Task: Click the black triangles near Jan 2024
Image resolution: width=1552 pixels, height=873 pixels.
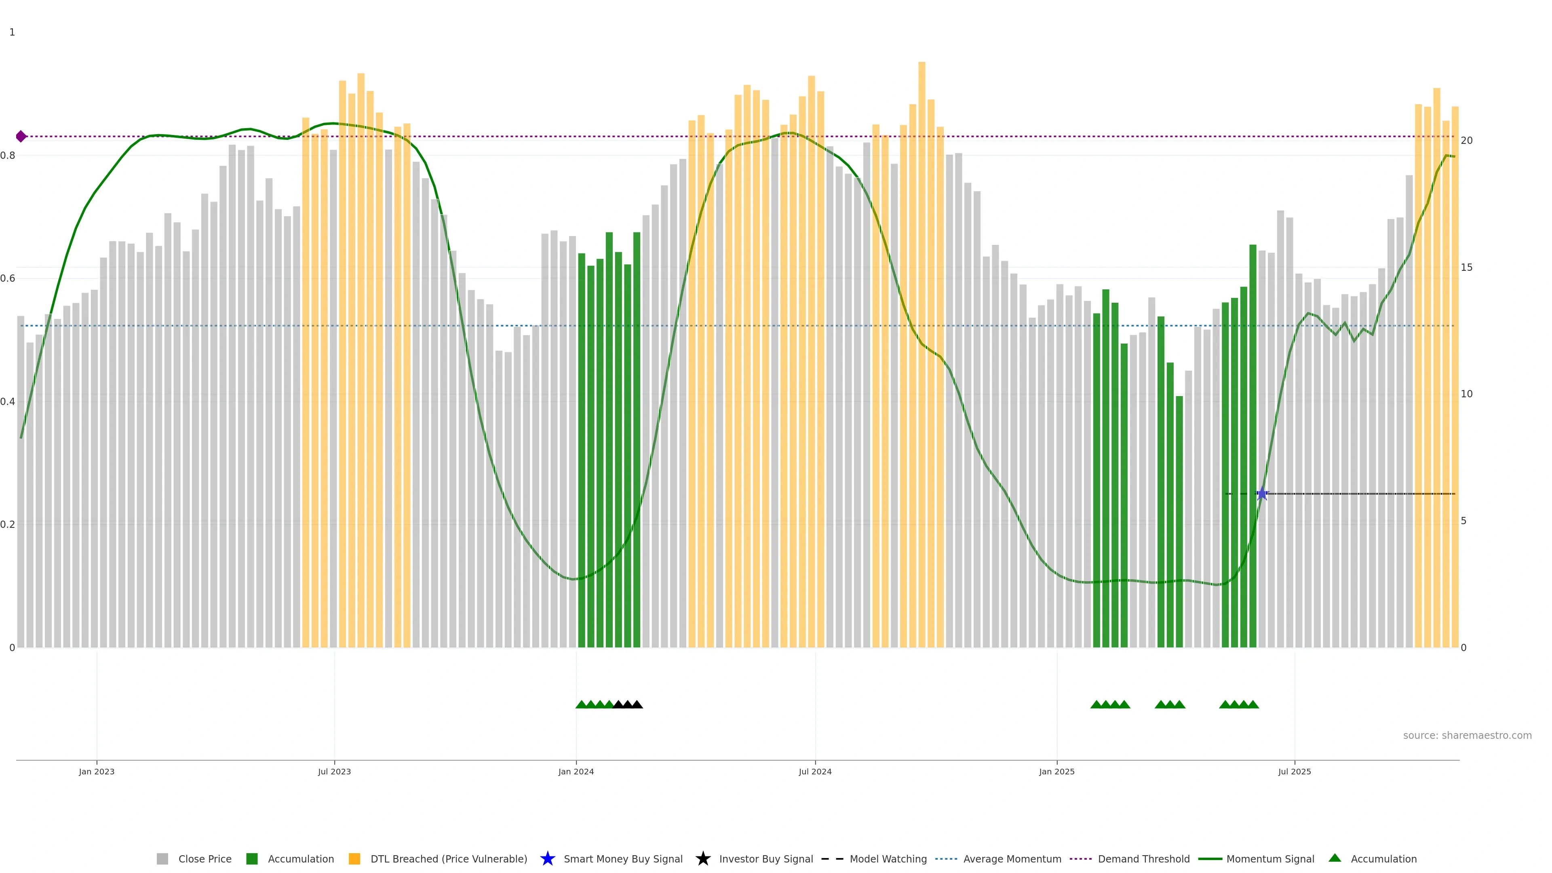Action: 627,704
